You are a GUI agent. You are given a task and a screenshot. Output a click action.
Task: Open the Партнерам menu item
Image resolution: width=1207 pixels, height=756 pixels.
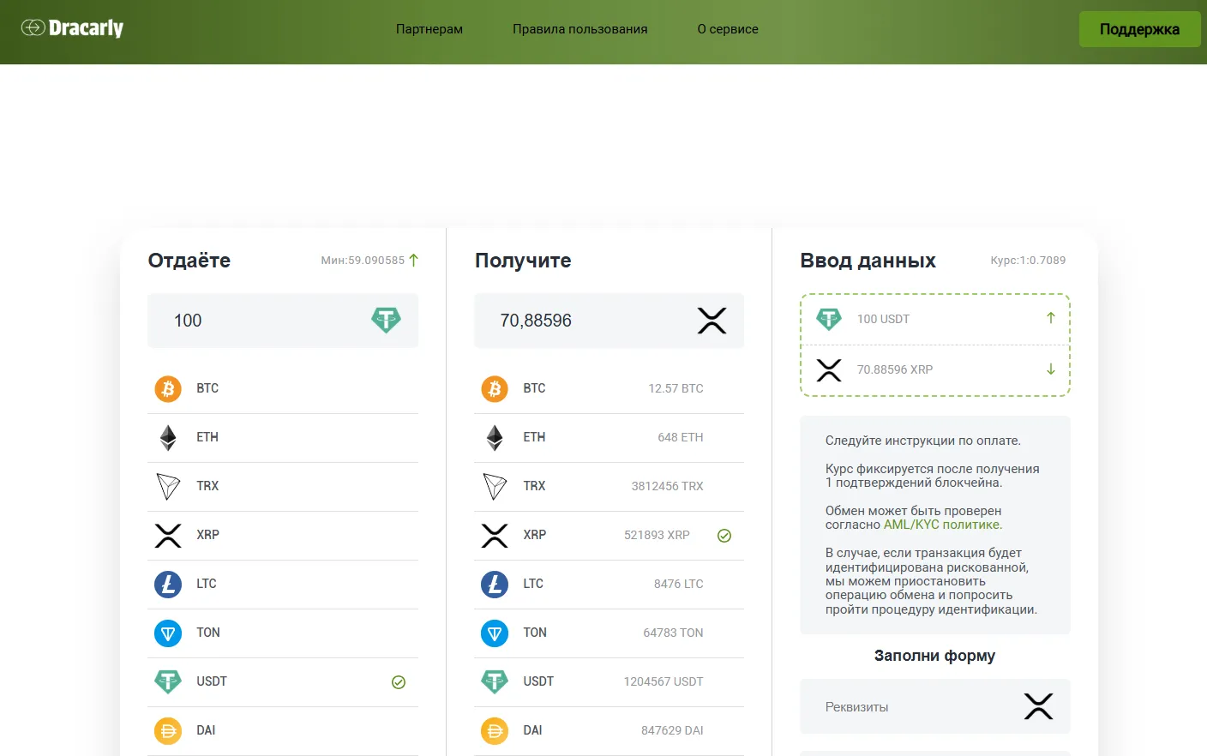(429, 29)
